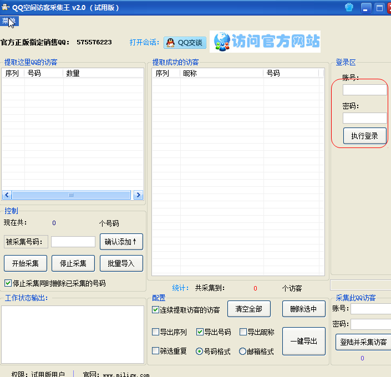The height and width of the screenshot is (377, 391).
Task: Click 一键导出 button
Action: tap(304, 341)
